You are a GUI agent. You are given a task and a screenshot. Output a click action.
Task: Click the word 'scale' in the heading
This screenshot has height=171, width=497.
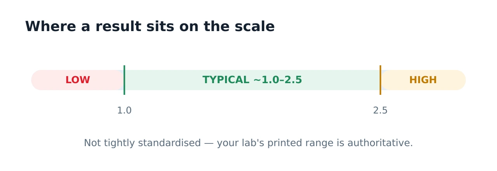click(x=255, y=27)
